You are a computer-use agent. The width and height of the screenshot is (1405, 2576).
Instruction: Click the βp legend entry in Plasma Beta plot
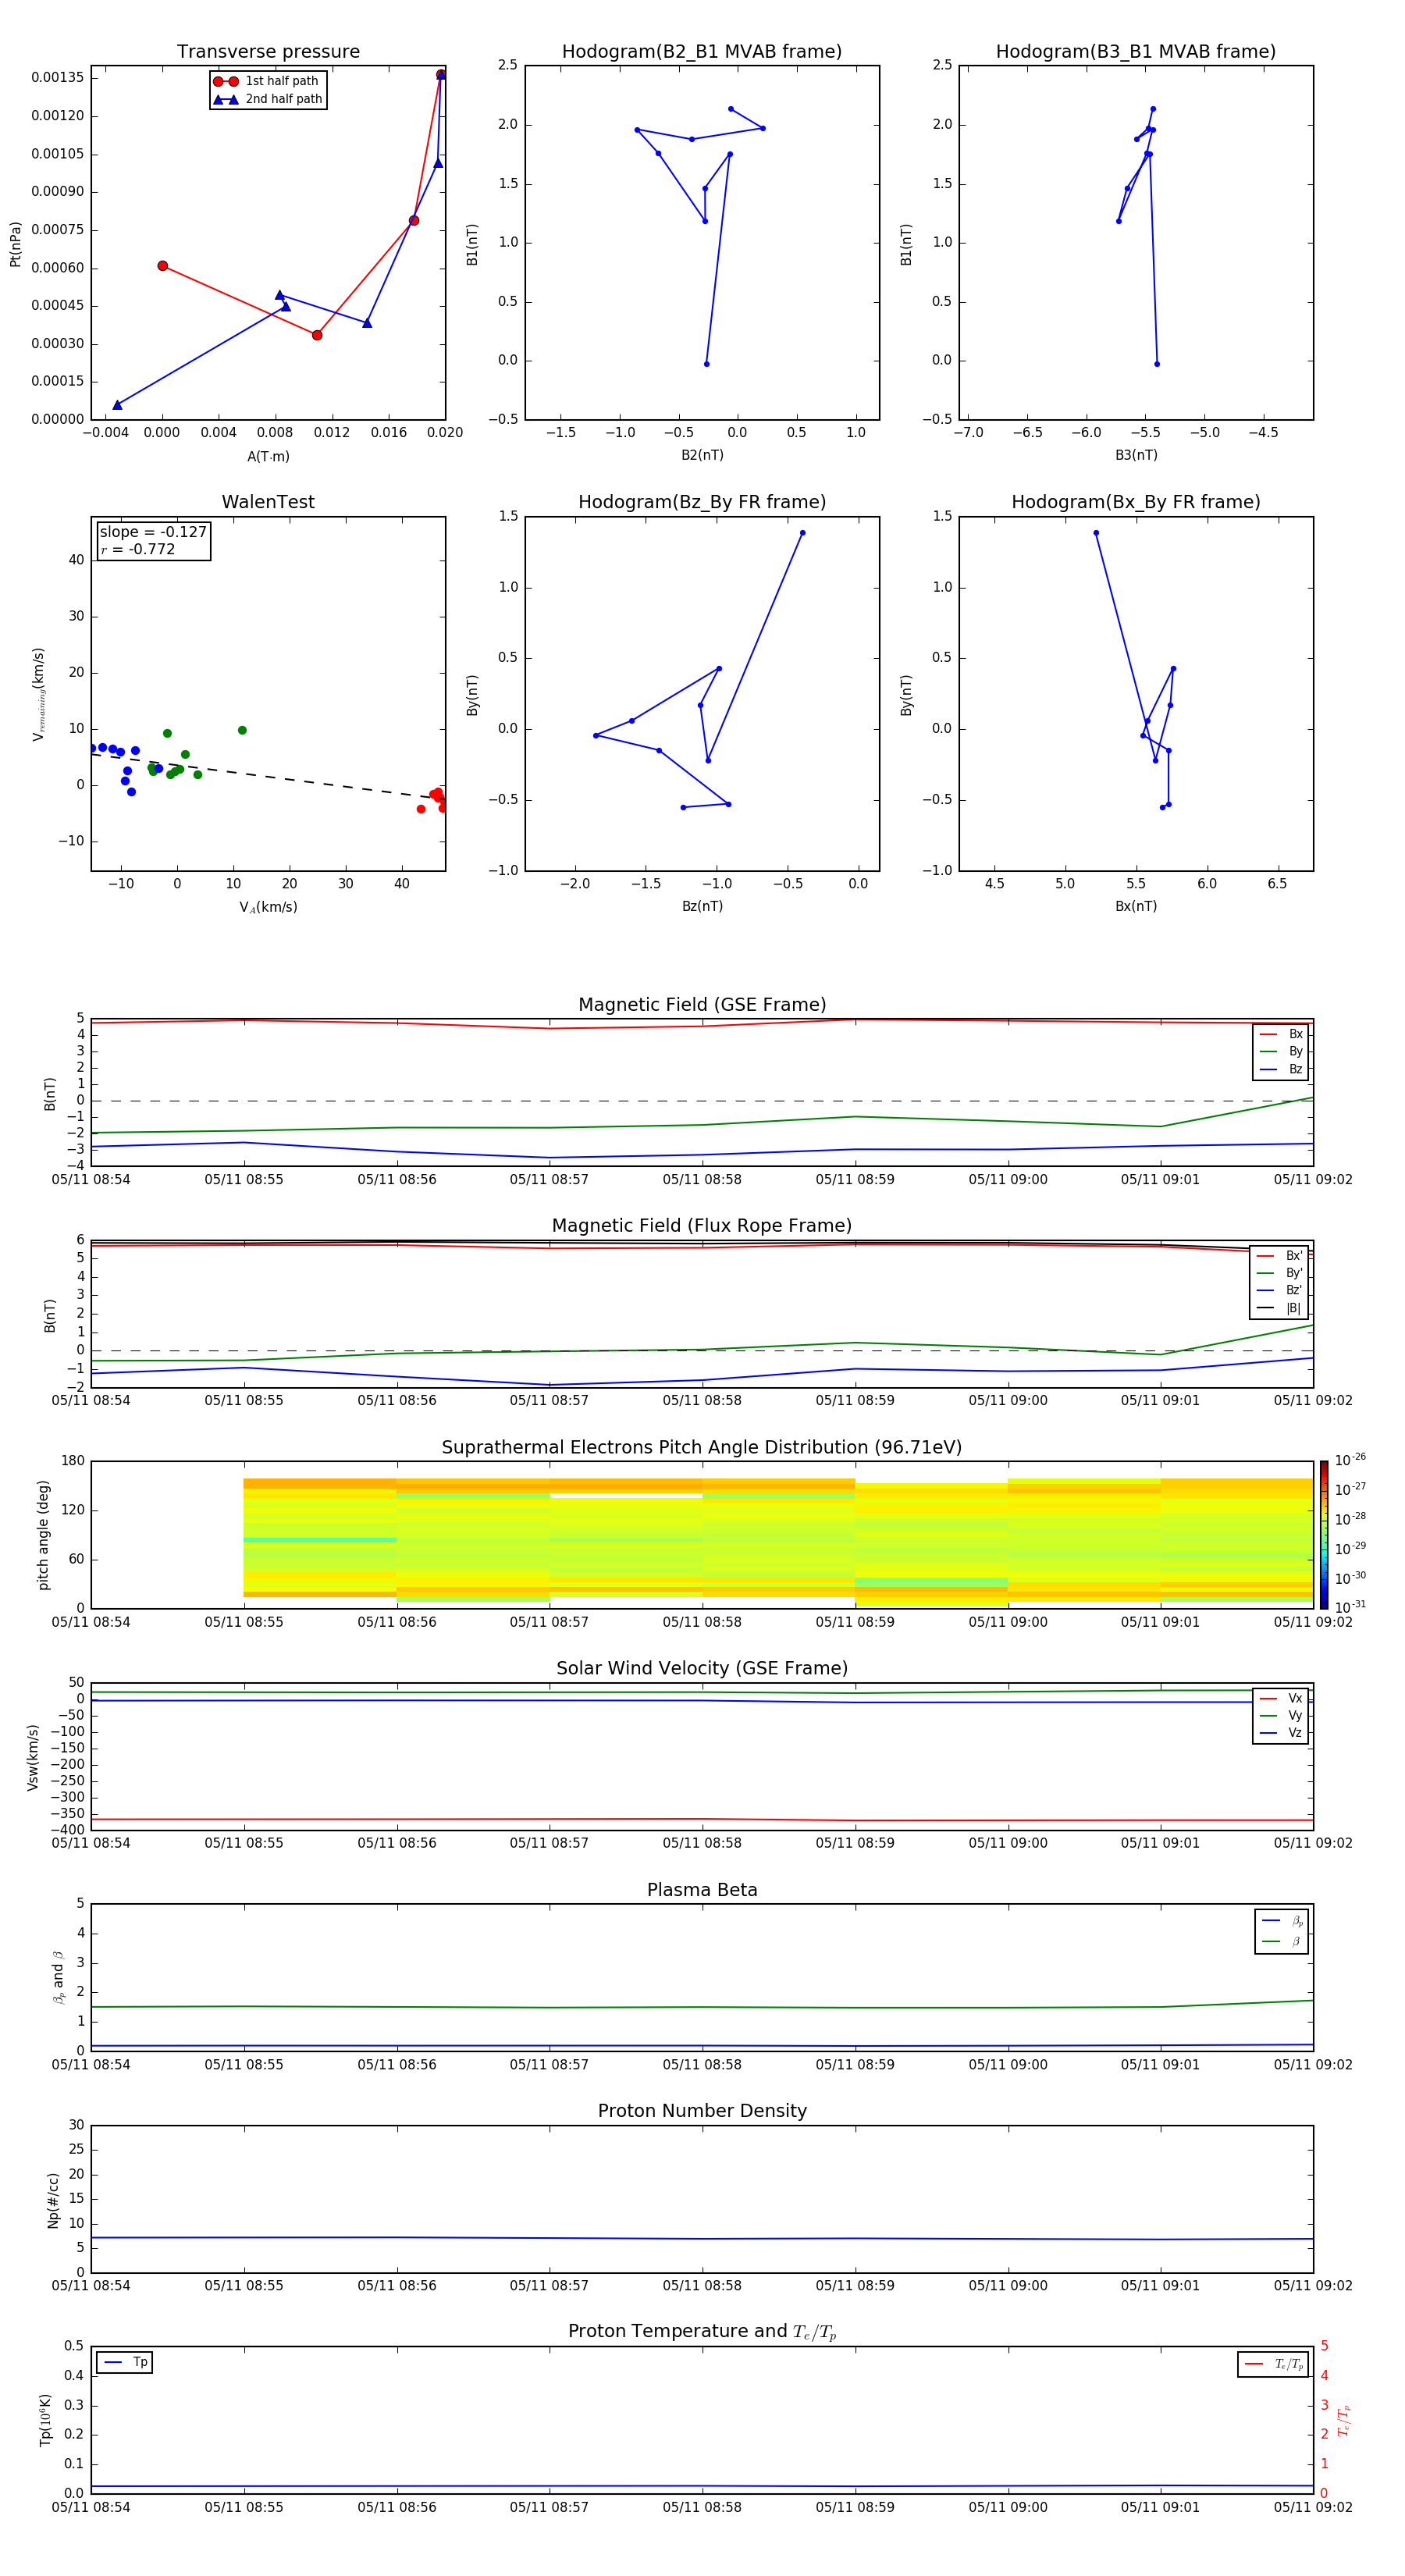pos(1282,1921)
